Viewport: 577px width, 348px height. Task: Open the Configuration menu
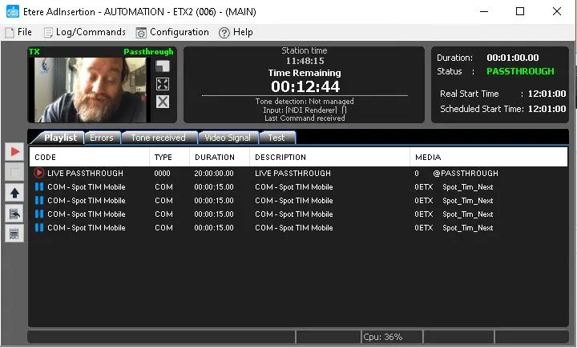(x=172, y=32)
